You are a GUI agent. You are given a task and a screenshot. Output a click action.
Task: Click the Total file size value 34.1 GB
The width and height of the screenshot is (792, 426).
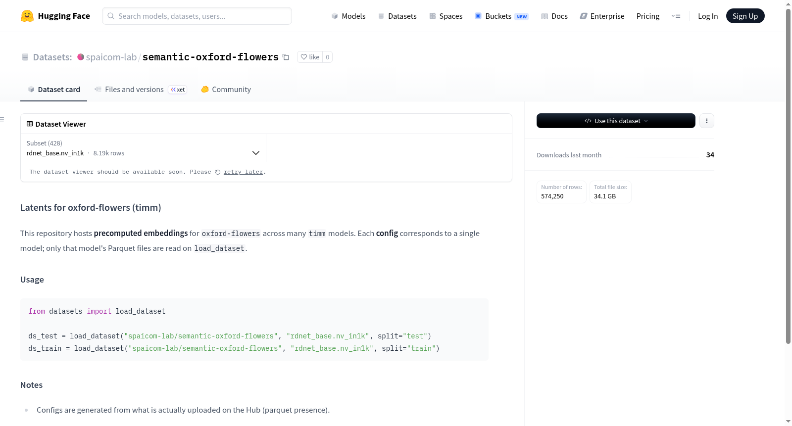coord(605,196)
